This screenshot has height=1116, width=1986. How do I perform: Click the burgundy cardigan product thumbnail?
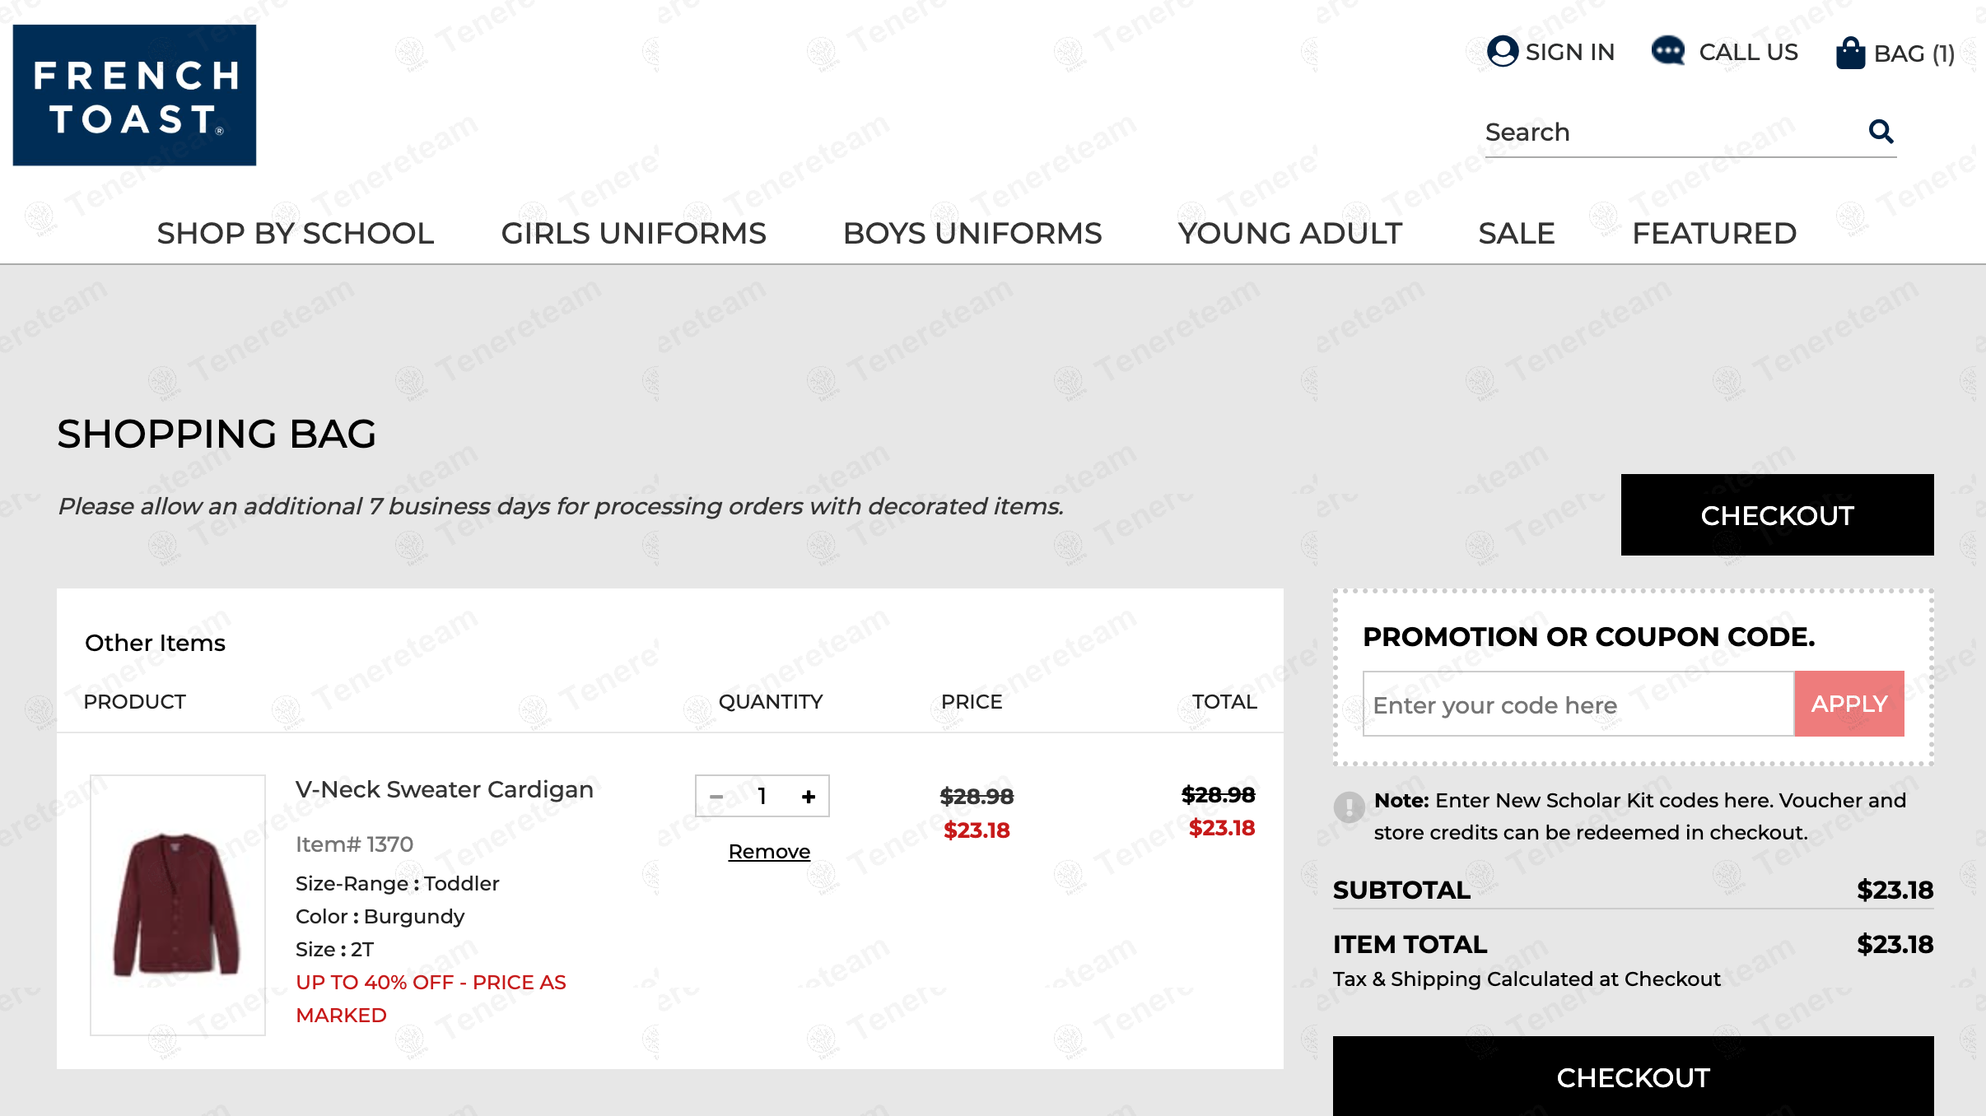177,904
